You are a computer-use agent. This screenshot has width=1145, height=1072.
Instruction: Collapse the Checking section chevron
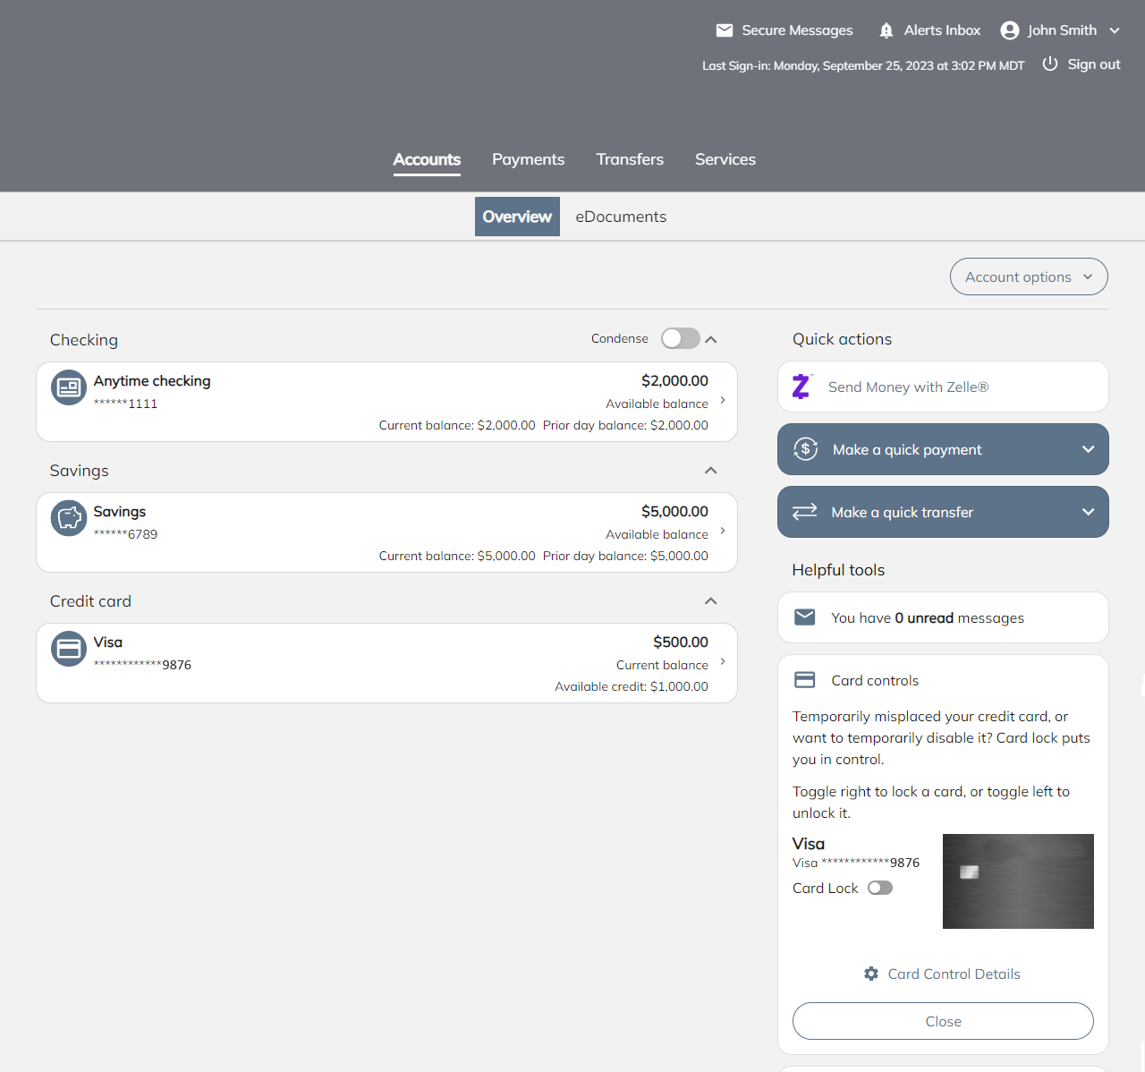coord(711,339)
